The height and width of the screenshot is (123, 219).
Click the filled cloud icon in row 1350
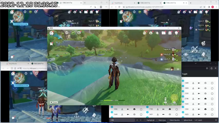[205, 109]
